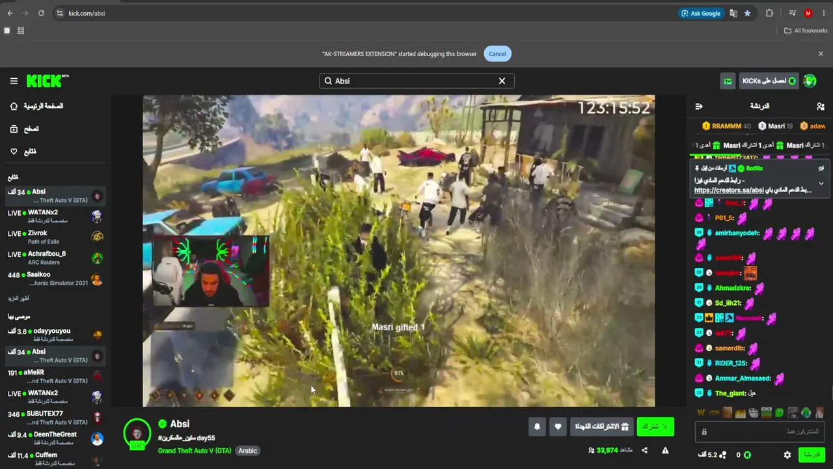The image size is (833, 469).
Task: Click the Grand Theft Auto V category link
Action: pyautogui.click(x=195, y=451)
